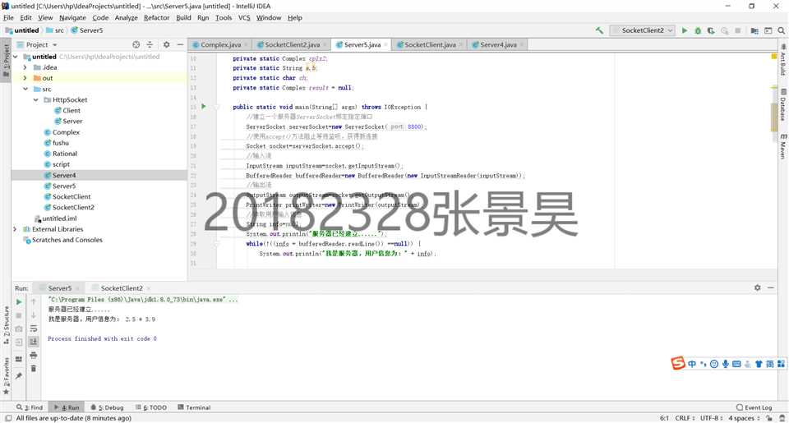Open the Analyze menu
This screenshot has height=423, width=789.
click(x=126, y=17)
